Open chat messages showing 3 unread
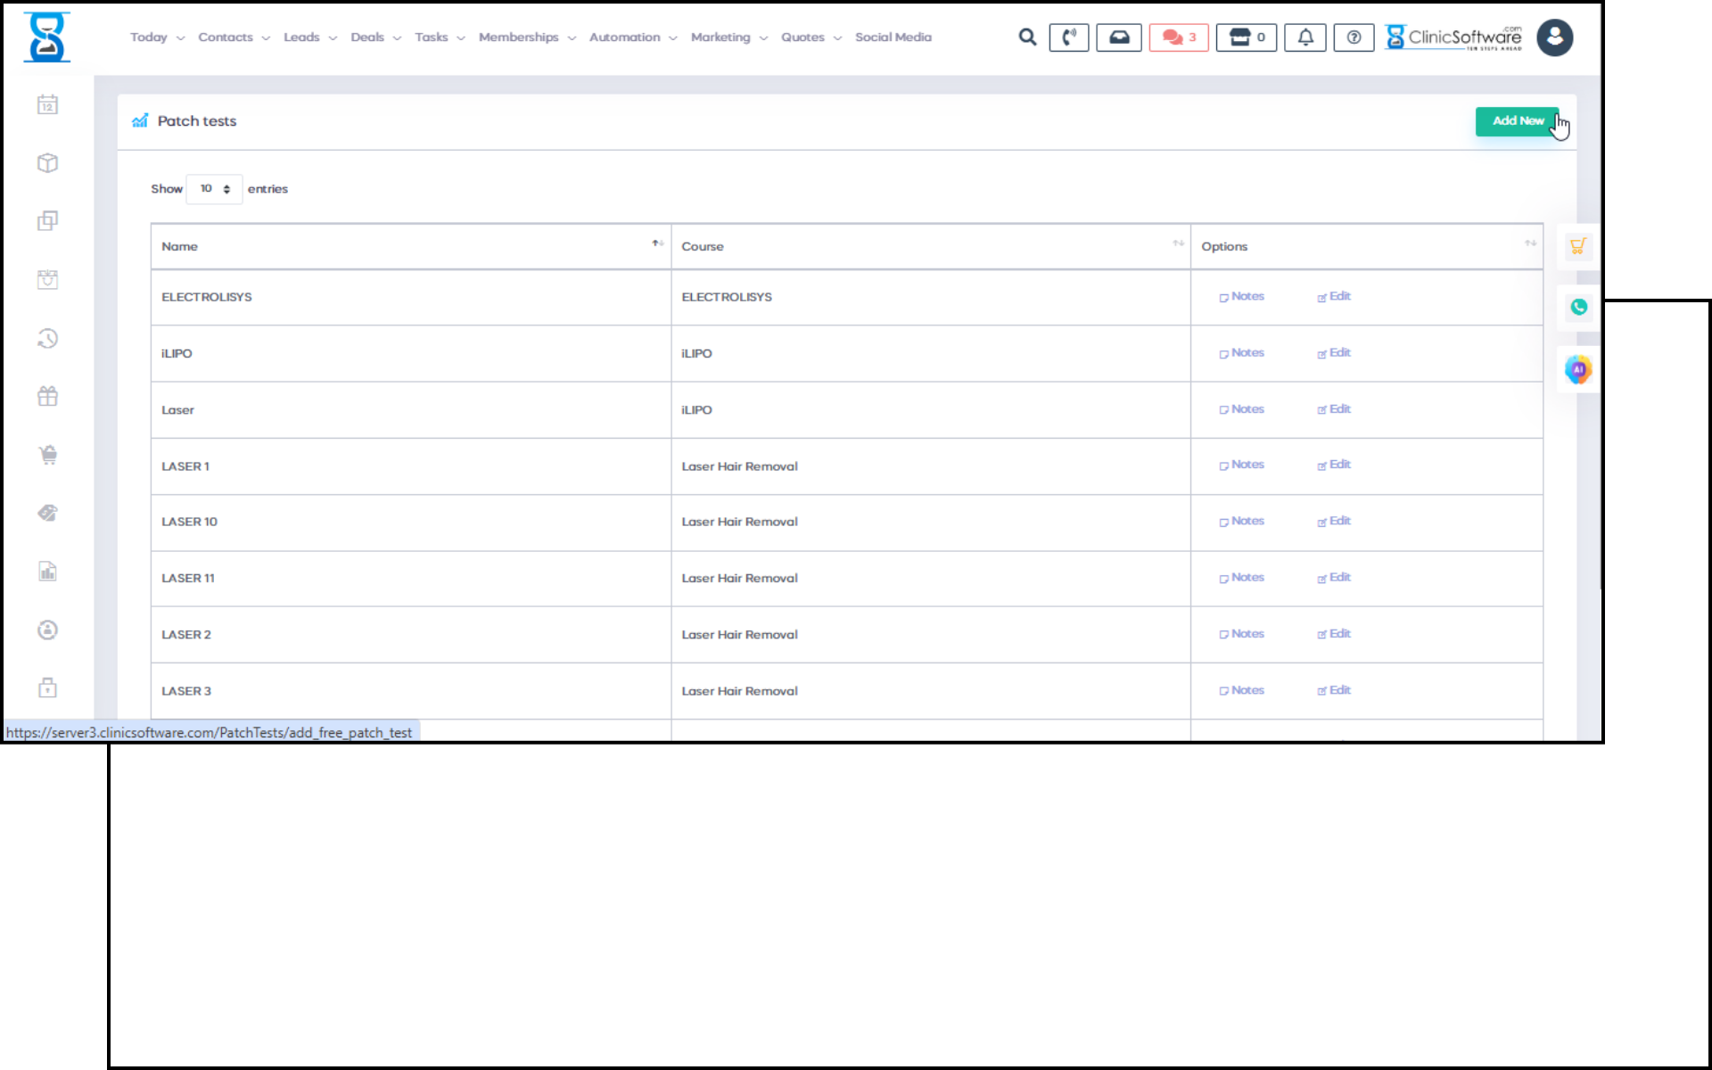The width and height of the screenshot is (1712, 1070). click(1178, 37)
